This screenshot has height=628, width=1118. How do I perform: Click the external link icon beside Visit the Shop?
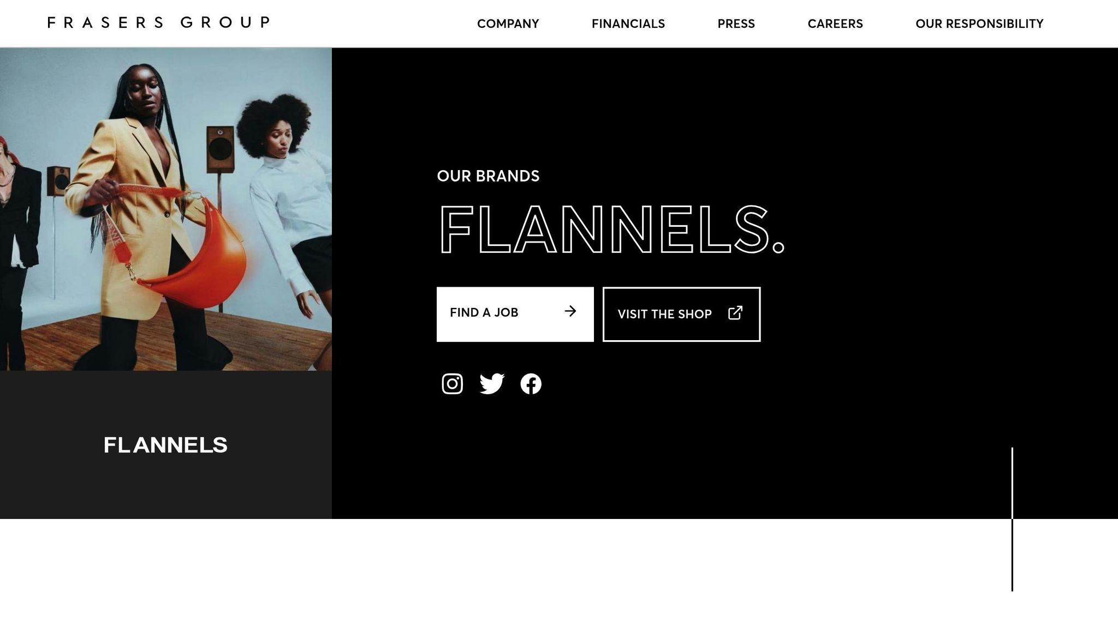click(735, 313)
